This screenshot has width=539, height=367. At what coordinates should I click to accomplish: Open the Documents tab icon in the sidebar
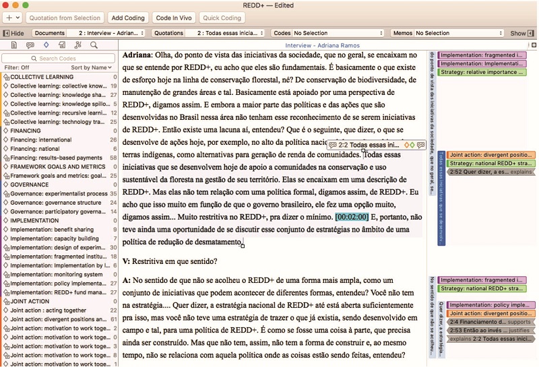click(x=14, y=45)
